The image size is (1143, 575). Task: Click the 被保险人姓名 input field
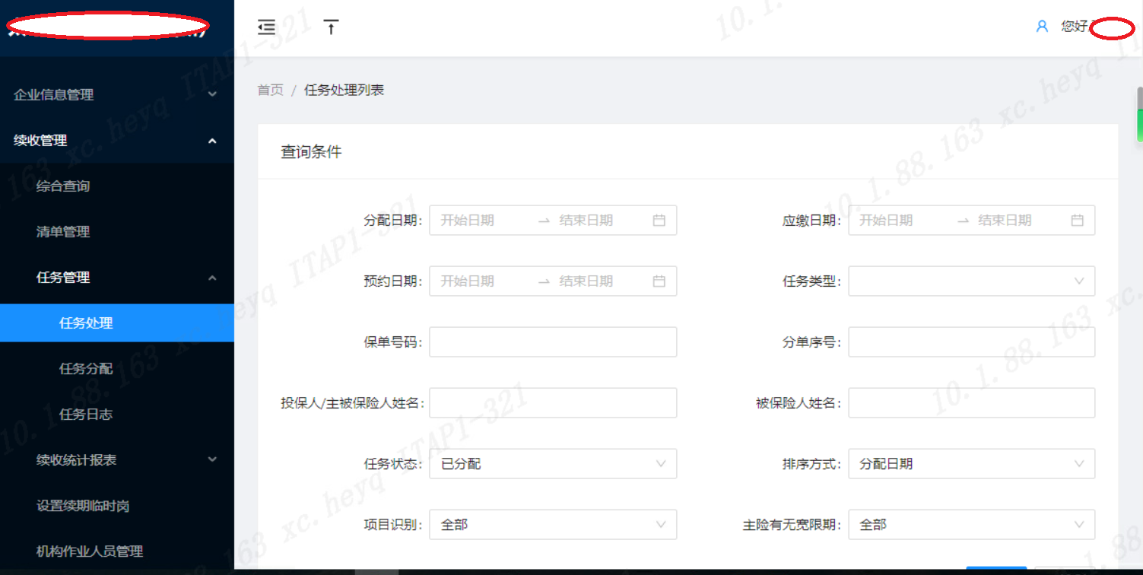pyautogui.click(x=972, y=403)
